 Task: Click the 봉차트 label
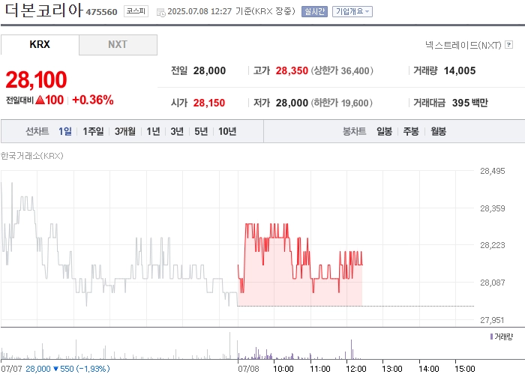coord(354,131)
